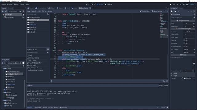Revert Script property arrow icon
This screenshot has height=110, width=197.
click(182, 78)
